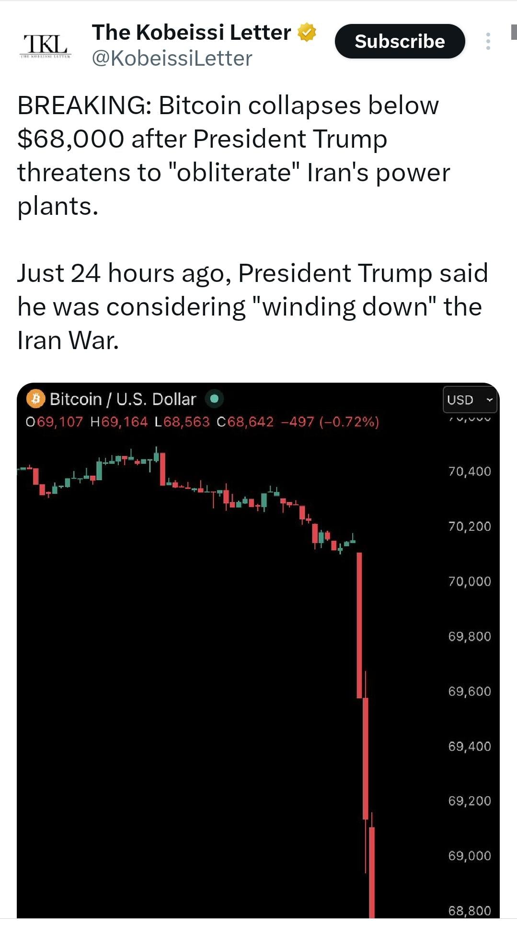The height and width of the screenshot is (926, 517).
Task: Click the gold verified badge
Action: pos(307,32)
